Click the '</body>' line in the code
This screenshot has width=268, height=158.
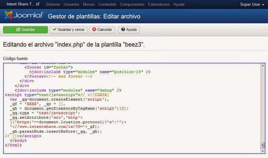coord(18,140)
